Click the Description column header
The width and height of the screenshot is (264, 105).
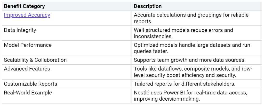(x=197, y=6)
